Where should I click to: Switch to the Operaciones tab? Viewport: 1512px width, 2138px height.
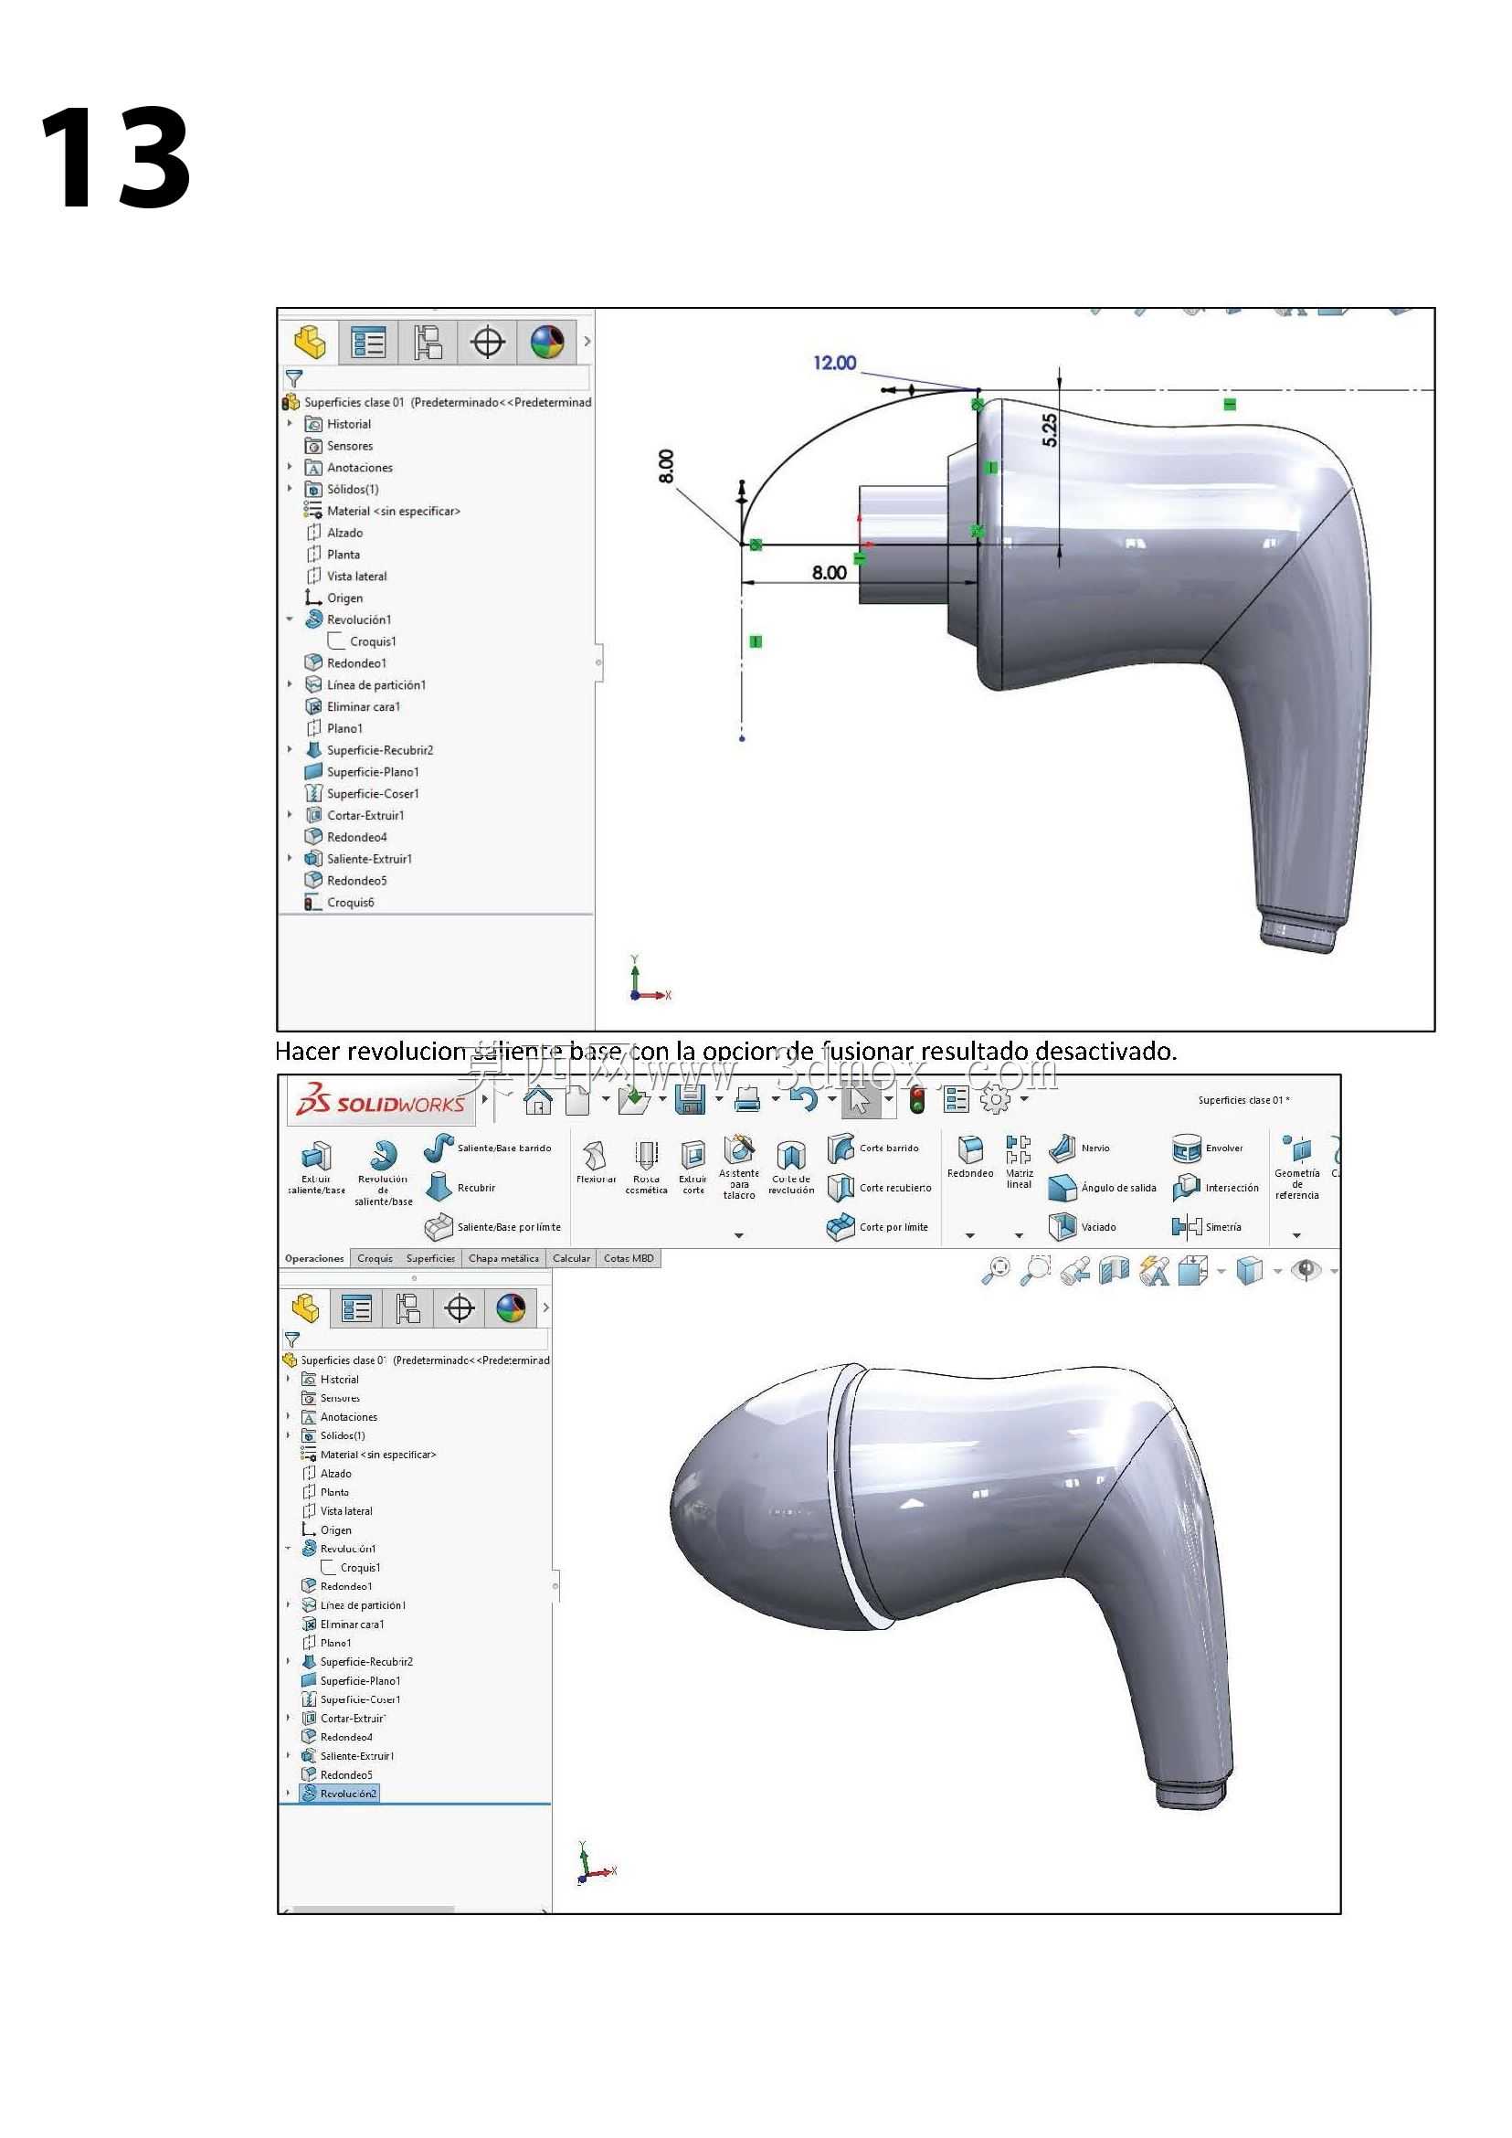(313, 1259)
